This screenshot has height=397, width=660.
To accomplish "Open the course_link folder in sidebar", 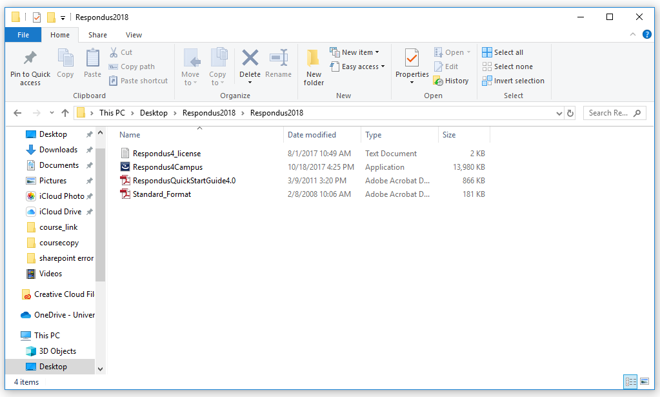I will point(58,227).
